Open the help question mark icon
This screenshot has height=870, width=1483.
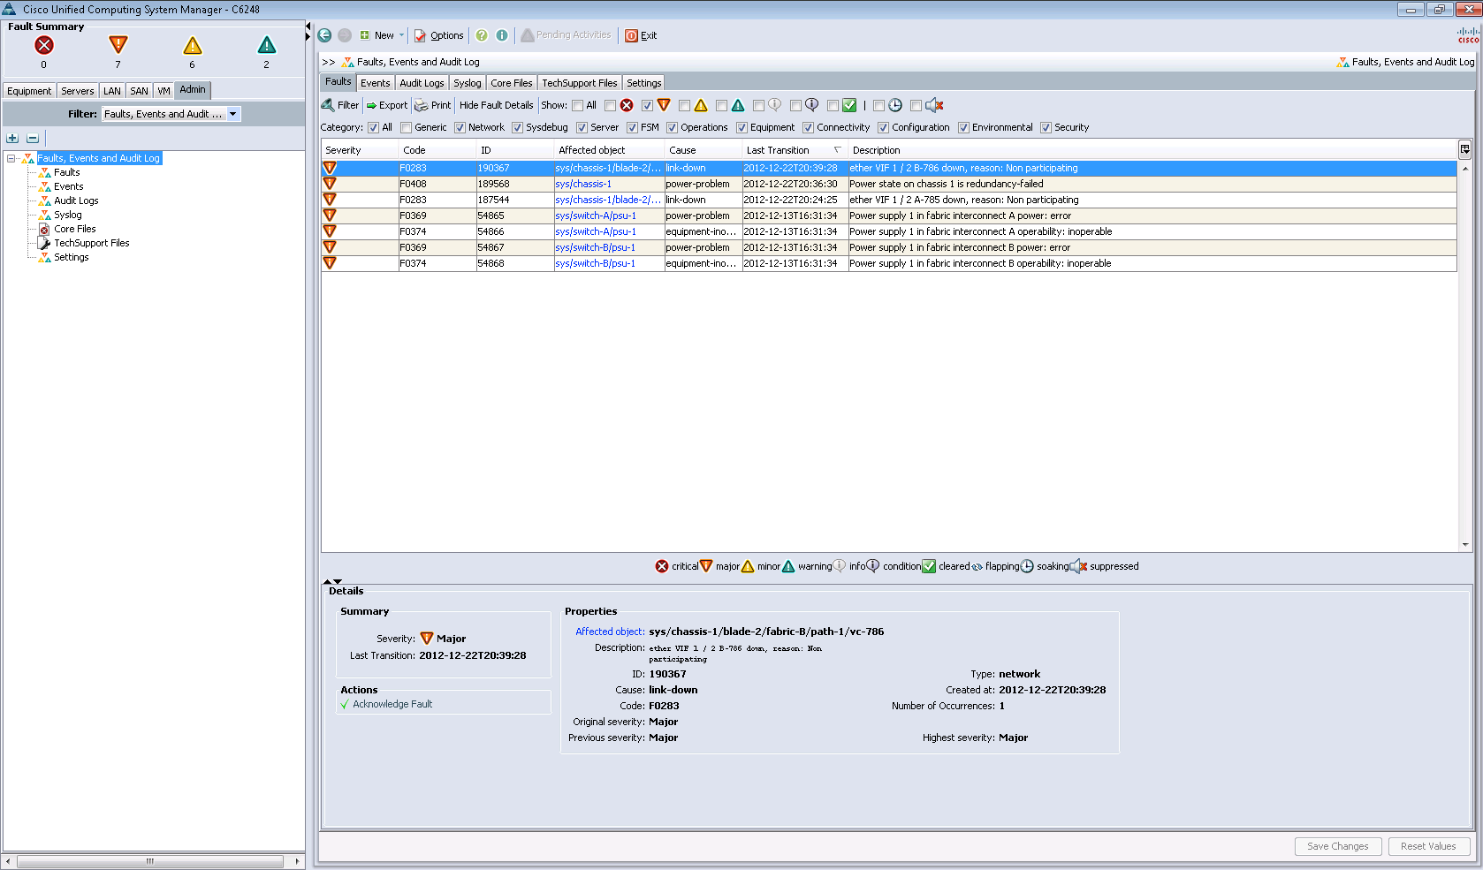click(x=482, y=35)
